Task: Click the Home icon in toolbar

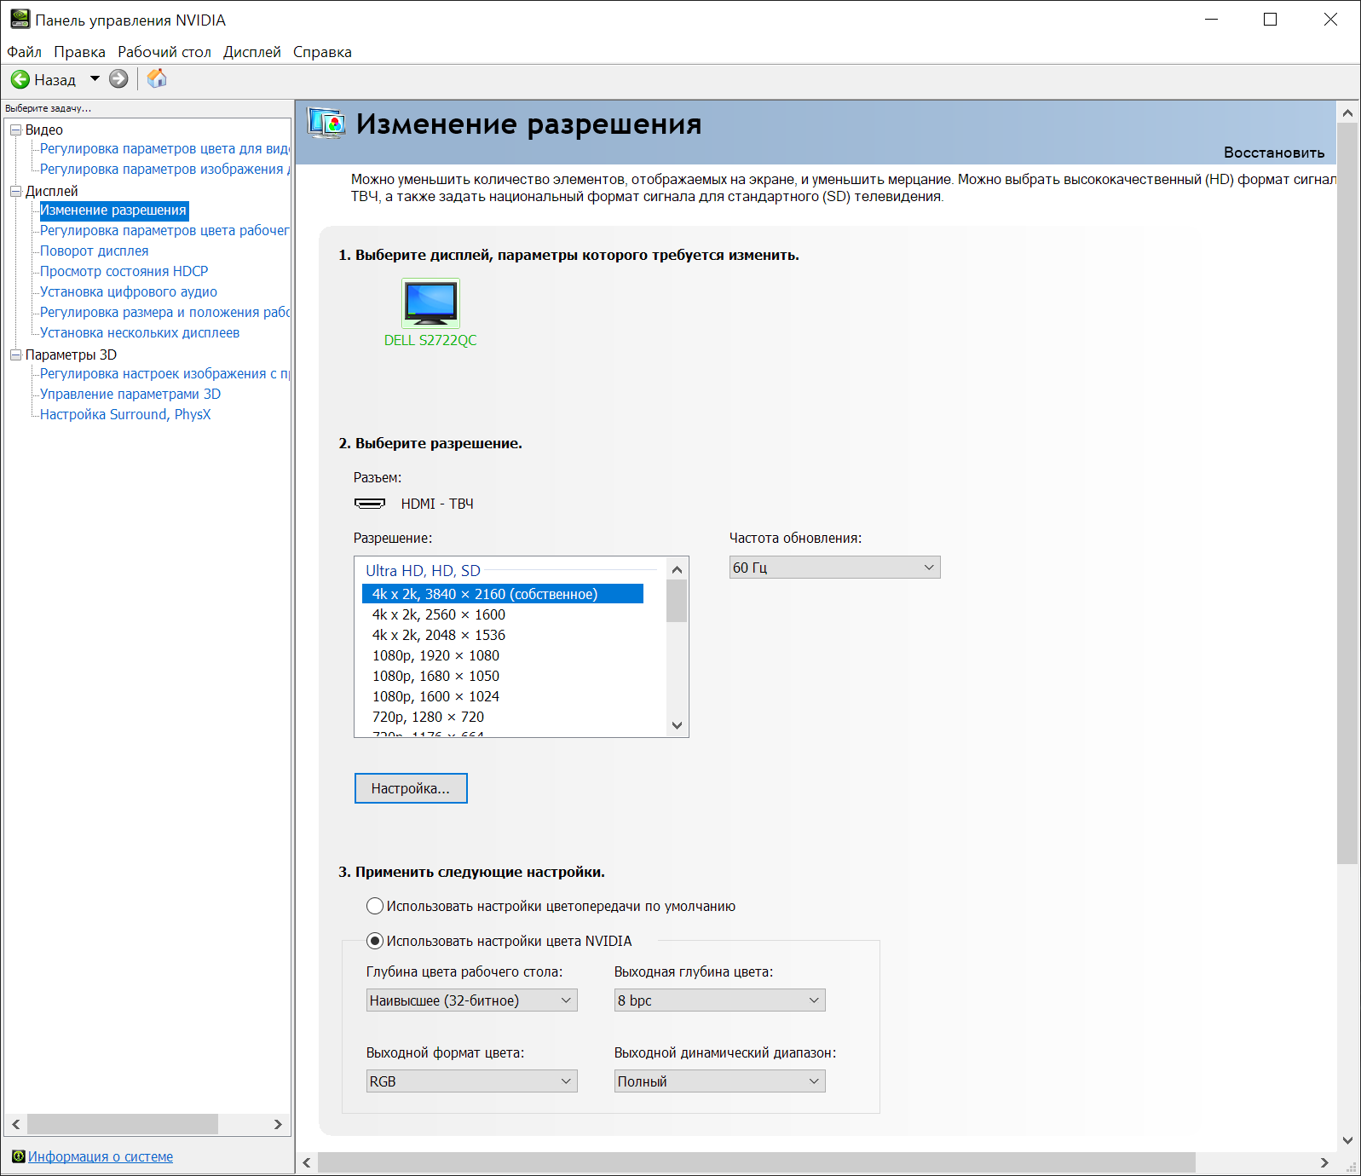Action: (157, 79)
